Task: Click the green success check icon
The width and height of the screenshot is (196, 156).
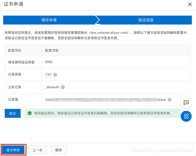Action: pyautogui.click(x=30, y=113)
